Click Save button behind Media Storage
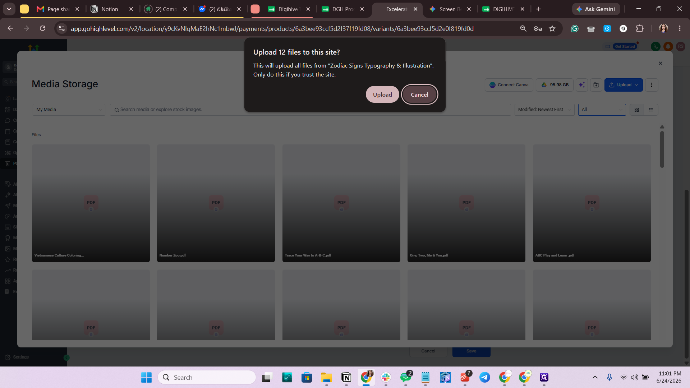690x388 pixels. pos(471,351)
